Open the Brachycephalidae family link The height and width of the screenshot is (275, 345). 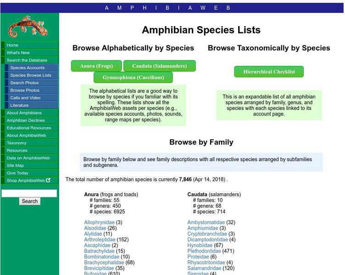click(x=104, y=262)
